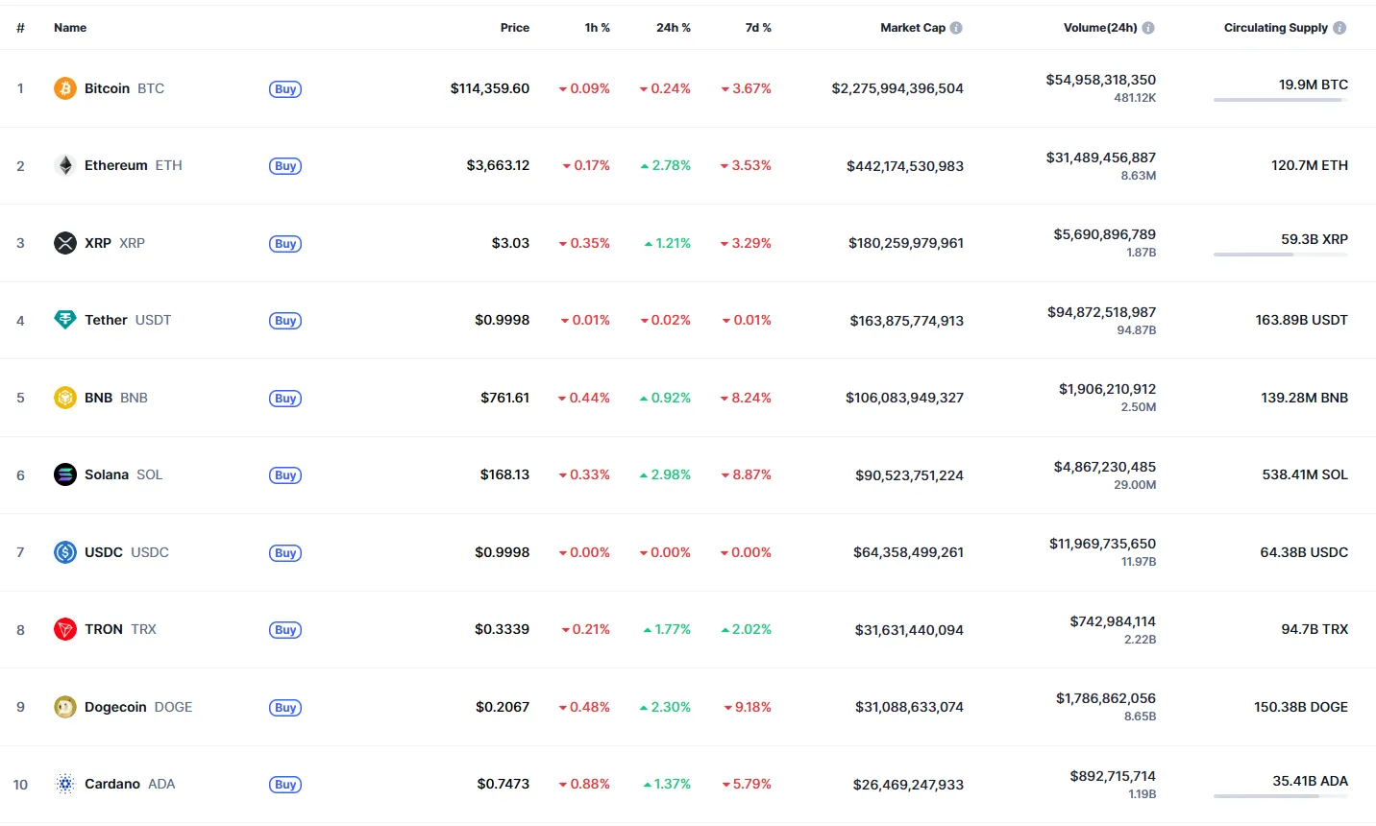The image size is (1376, 826).
Task: Click Ethereum 24h change 2.78%
Action: click(666, 165)
